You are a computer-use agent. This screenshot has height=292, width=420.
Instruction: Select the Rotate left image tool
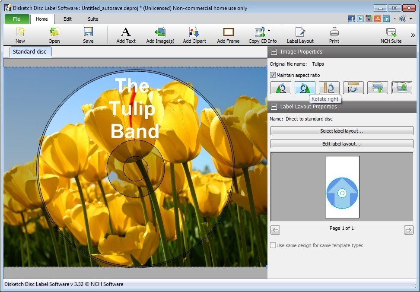[x=280, y=87]
